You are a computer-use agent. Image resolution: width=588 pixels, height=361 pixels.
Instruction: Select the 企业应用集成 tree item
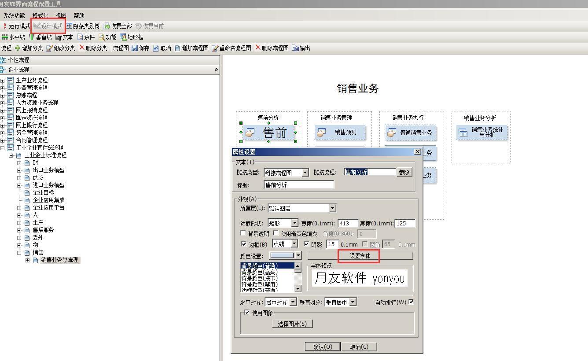[x=48, y=200]
